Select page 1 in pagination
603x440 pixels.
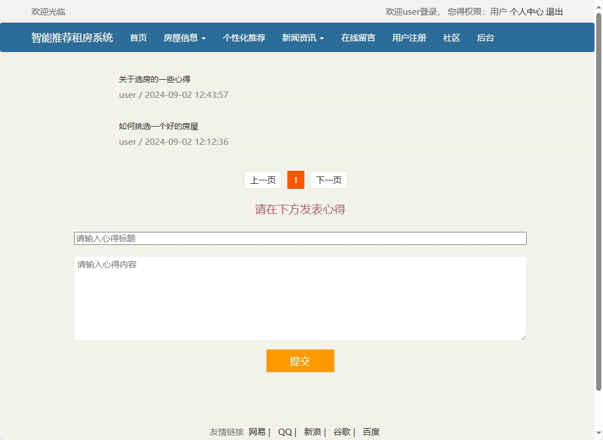point(295,179)
